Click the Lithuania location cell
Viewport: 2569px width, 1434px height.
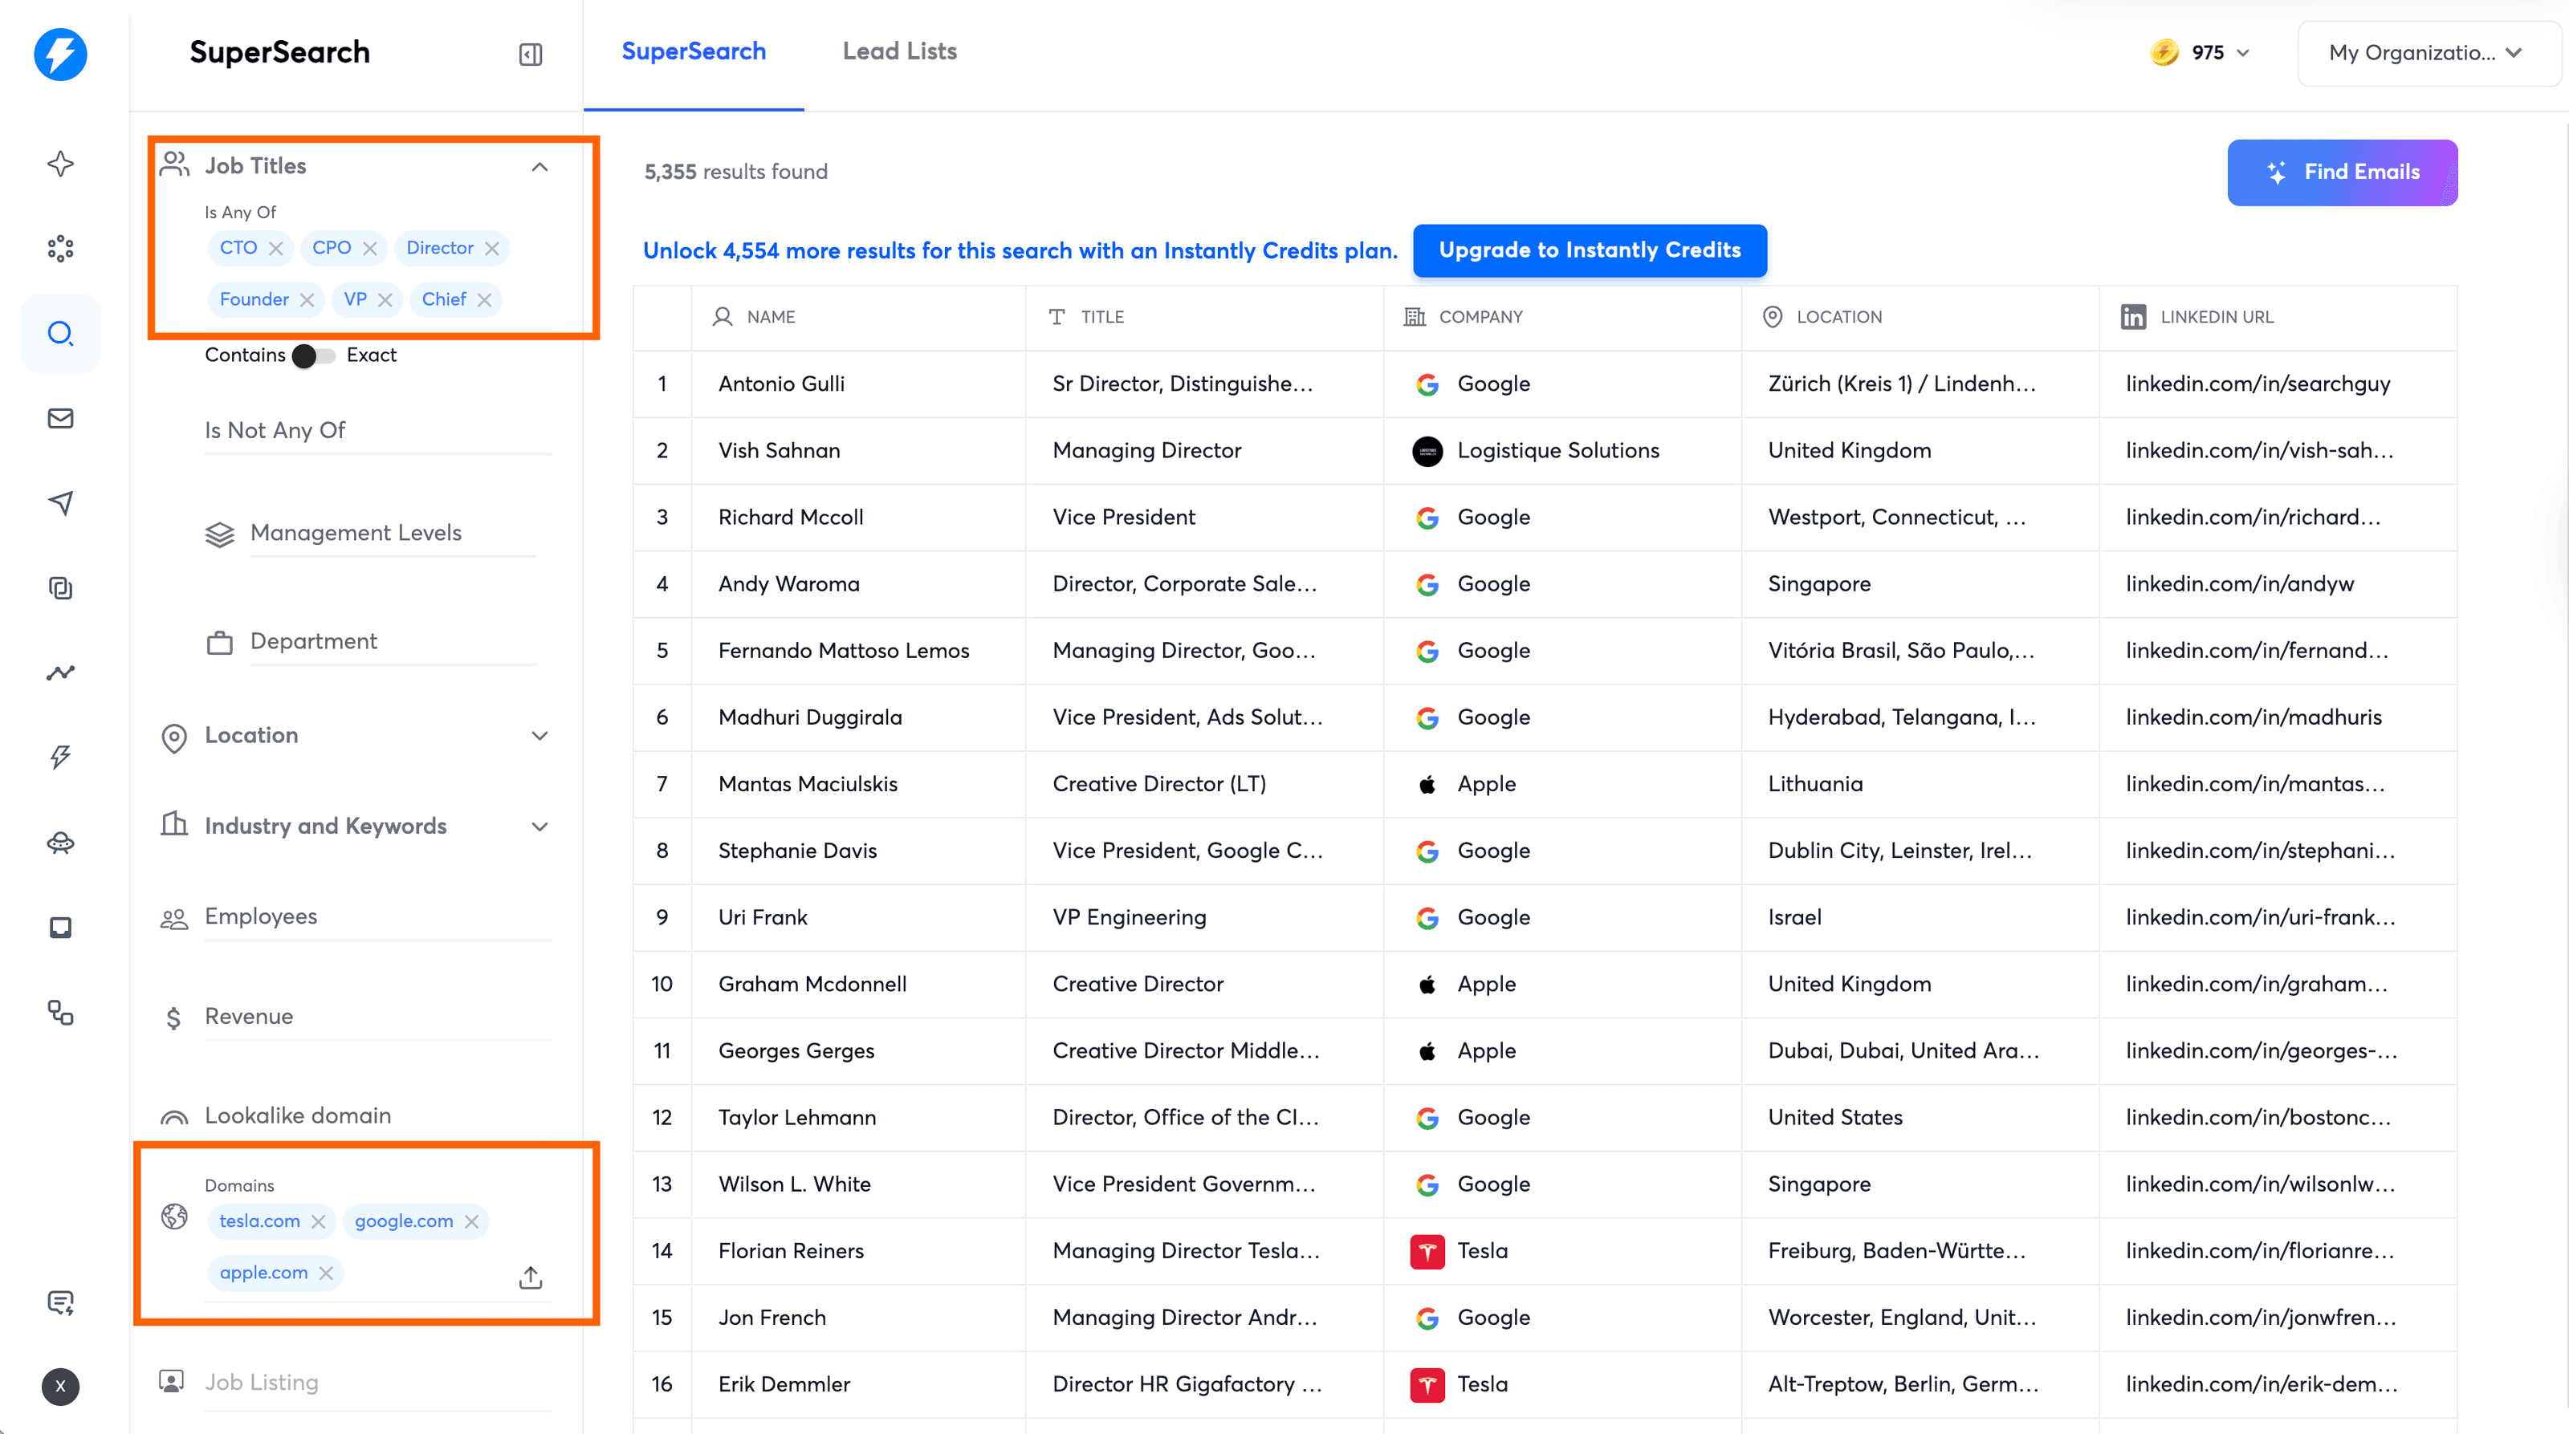tap(1920, 784)
